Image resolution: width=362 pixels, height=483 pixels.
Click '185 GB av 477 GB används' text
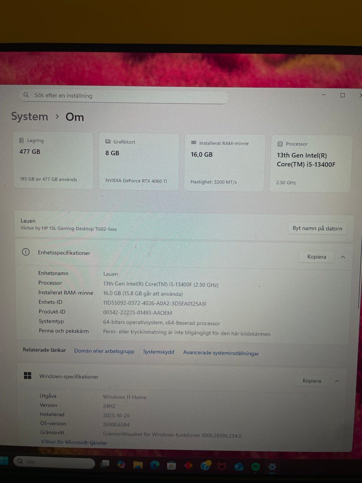(x=48, y=179)
